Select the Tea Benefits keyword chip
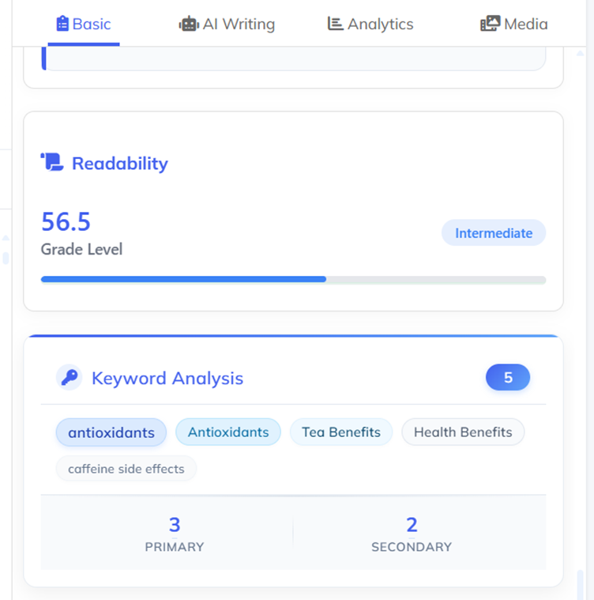 click(x=341, y=432)
